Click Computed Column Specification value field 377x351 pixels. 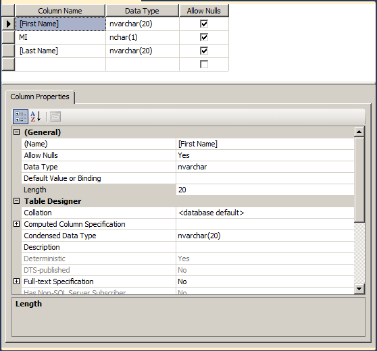265,224
